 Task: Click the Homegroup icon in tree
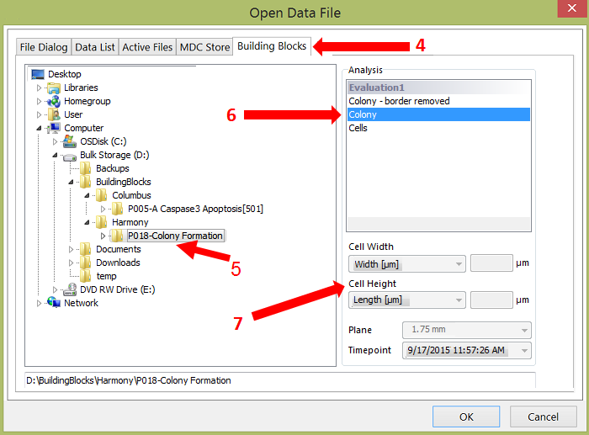pos(55,101)
